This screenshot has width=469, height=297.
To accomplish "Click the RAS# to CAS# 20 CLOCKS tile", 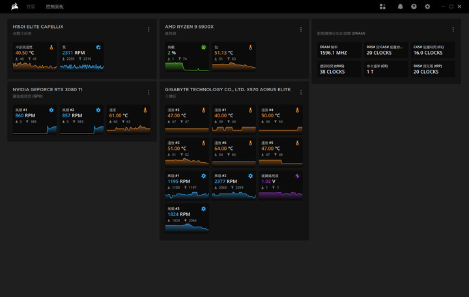I will [386, 50].
